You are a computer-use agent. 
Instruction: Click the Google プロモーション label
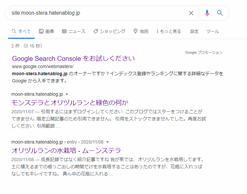[x=204, y=52]
